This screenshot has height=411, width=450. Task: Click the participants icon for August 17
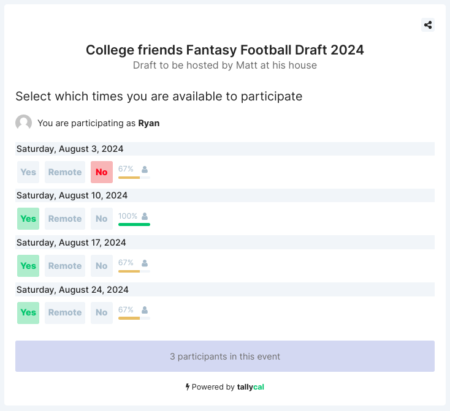(145, 263)
